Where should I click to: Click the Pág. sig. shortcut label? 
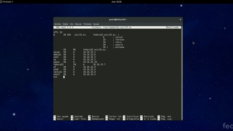[167, 119]
